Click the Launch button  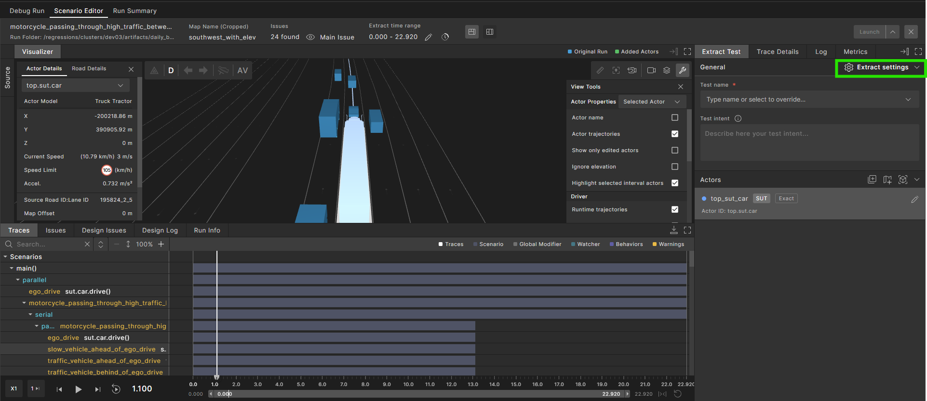pyautogui.click(x=869, y=32)
